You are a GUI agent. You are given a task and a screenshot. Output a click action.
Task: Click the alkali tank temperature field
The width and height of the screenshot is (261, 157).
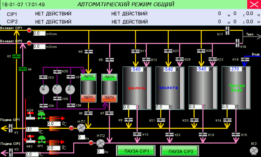pos(130,107)
